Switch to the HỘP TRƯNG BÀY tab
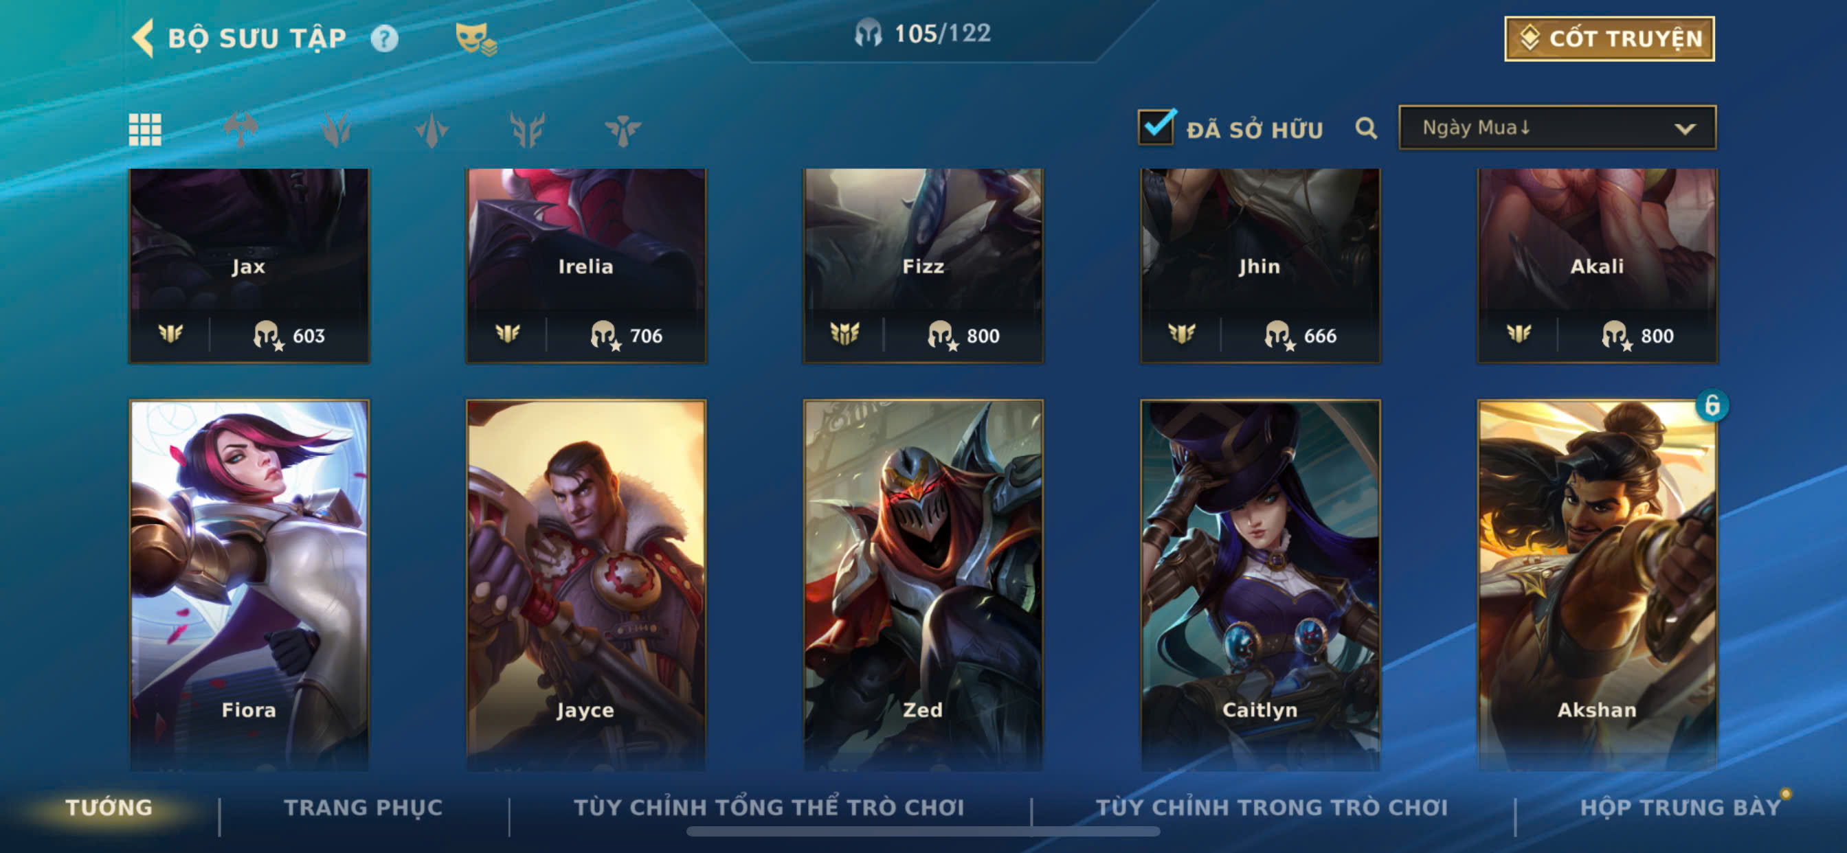This screenshot has height=853, width=1847. point(1680,807)
